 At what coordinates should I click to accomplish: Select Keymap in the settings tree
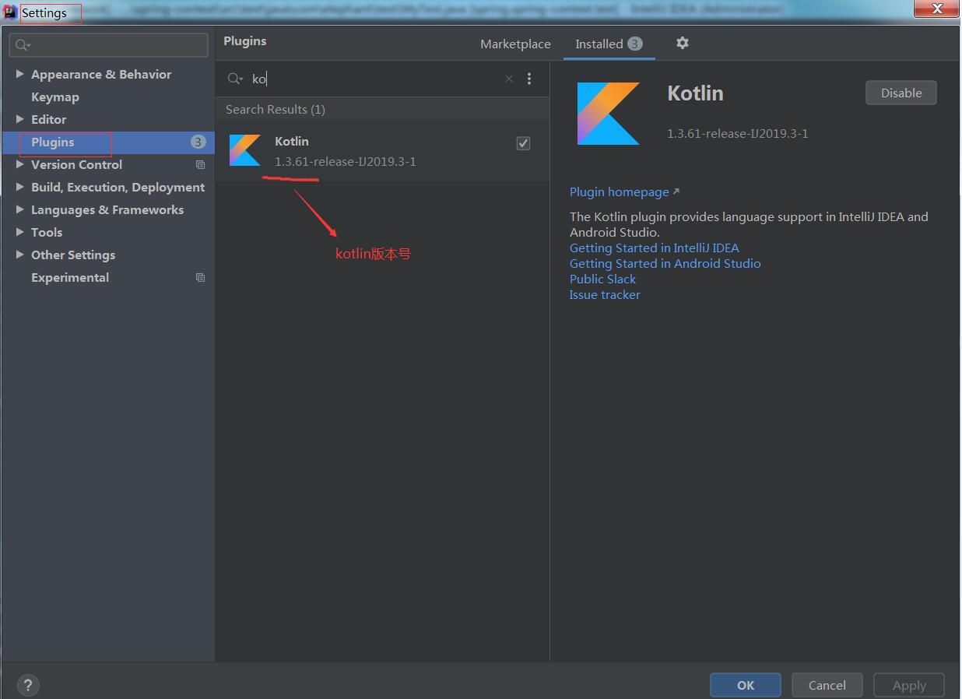(55, 97)
